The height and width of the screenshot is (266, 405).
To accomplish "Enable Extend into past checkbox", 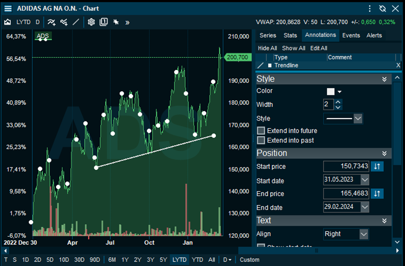I will pyautogui.click(x=261, y=140).
